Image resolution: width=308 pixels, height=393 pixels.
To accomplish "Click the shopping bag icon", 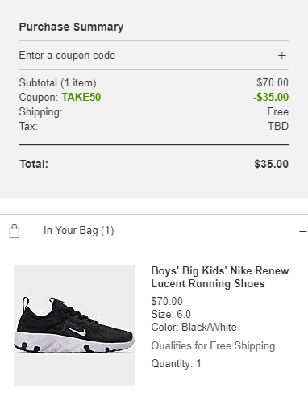I will click(x=15, y=231).
